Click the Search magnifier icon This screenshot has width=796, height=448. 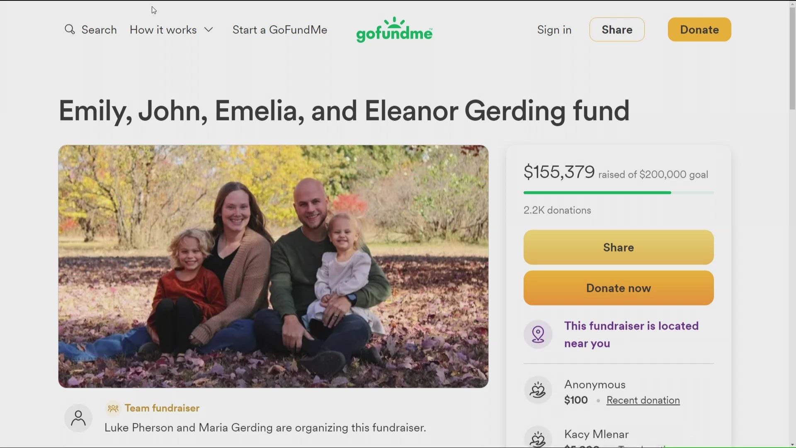pyautogui.click(x=69, y=29)
